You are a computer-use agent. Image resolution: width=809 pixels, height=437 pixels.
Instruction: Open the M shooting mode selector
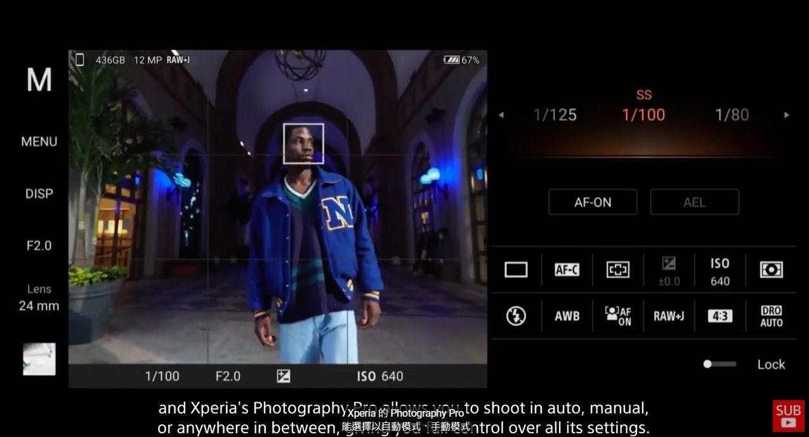[x=39, y=80]
